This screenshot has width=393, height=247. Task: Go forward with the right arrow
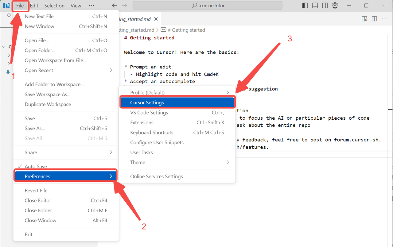124,6
